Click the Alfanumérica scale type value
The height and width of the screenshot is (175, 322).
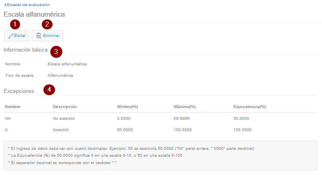(x=60, y=75)
